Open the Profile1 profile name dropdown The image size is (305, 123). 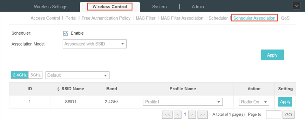point(183,102)
